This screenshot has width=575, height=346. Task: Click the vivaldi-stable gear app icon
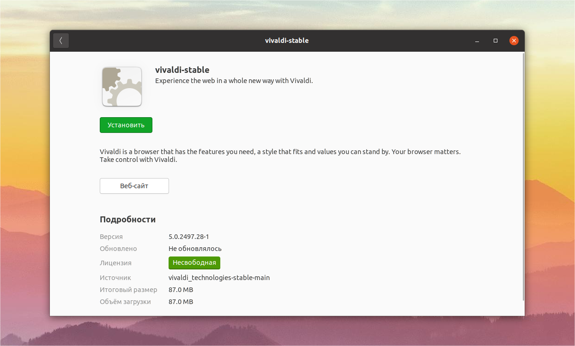pos(122,87)
